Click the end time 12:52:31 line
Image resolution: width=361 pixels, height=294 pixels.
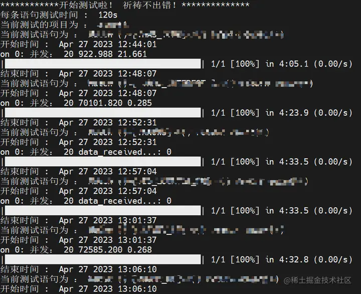click(x=79, y=123)
